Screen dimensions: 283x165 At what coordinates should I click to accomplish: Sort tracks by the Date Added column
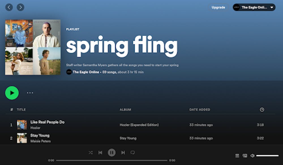pos(200,110)
